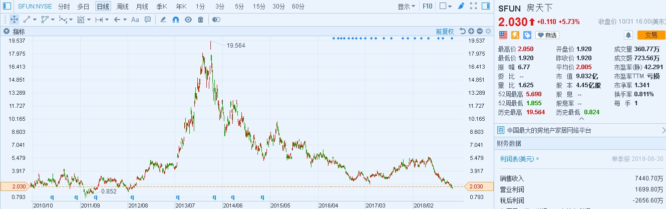This screenshot has width=666, height=209.
Task: Toggle the left sidebar panel icon
Action: [x=6, y=7]
